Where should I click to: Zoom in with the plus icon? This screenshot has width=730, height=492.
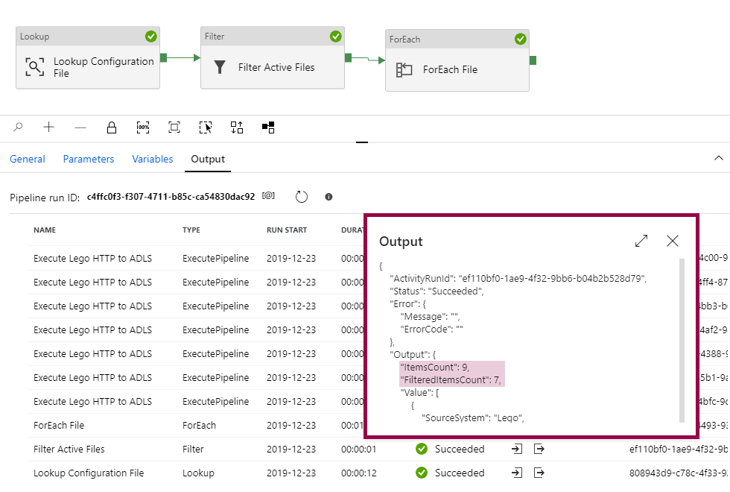click(49, 127)
